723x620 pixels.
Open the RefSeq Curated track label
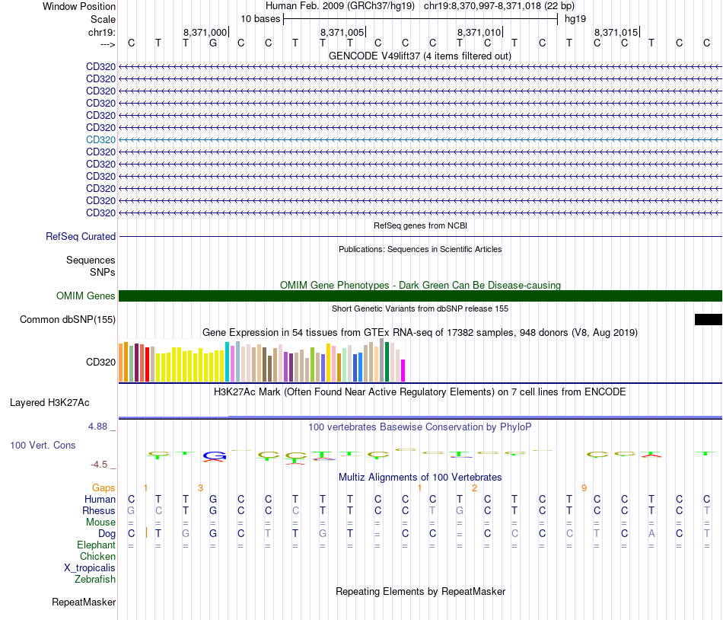click(80, 237)
